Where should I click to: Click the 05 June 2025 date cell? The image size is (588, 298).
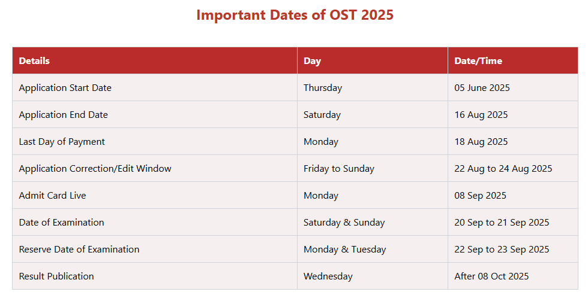(482, 88)
